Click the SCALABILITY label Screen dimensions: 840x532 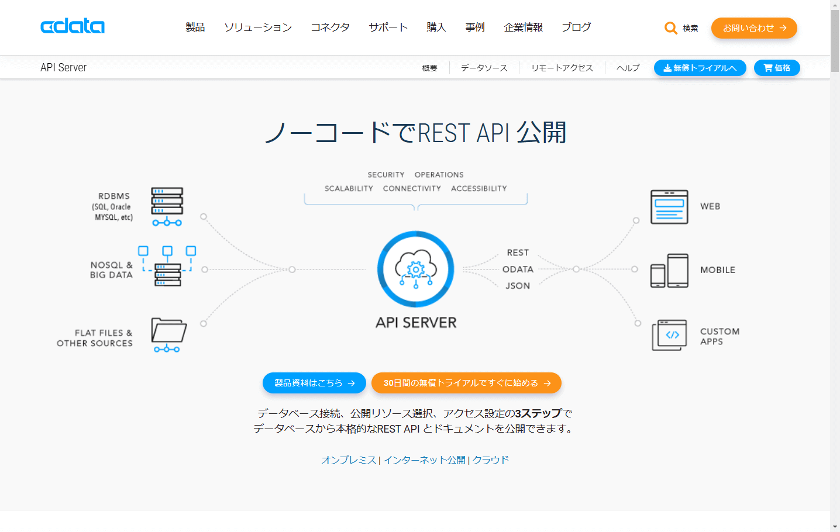pos(349,189)
